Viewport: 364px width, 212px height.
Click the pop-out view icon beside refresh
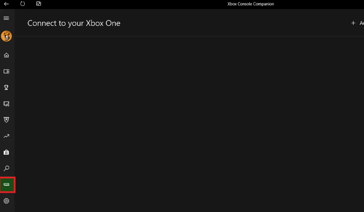38,4
